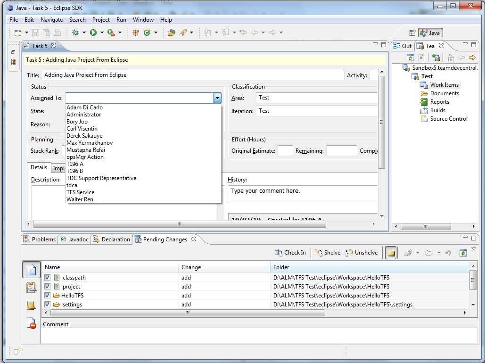Click the History comment text box
The width and height of the screenshot is (485, 363).
303,194
